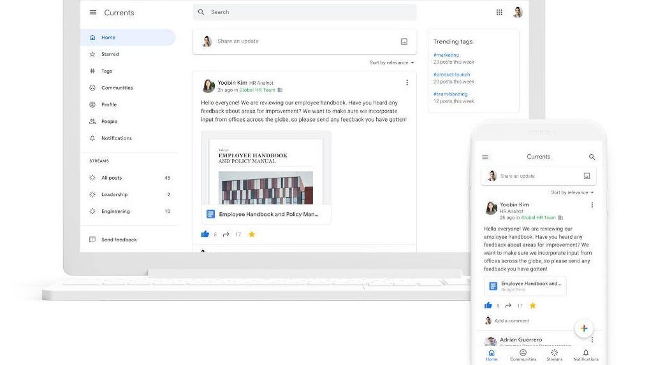This screenshot has width=649, height=365.
Task: Click the reshare arrow on the laptop post
Action: 226,234
